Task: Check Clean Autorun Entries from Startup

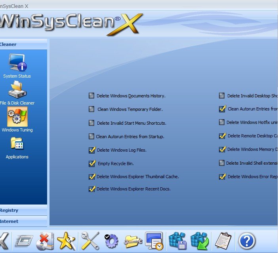Action: [x=91, y=137]
